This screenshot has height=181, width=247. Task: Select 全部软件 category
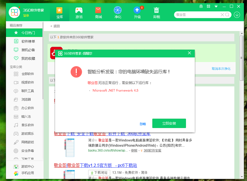coord(24,74)
